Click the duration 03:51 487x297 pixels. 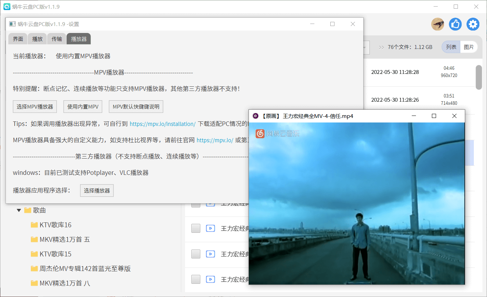coord(449,96)
